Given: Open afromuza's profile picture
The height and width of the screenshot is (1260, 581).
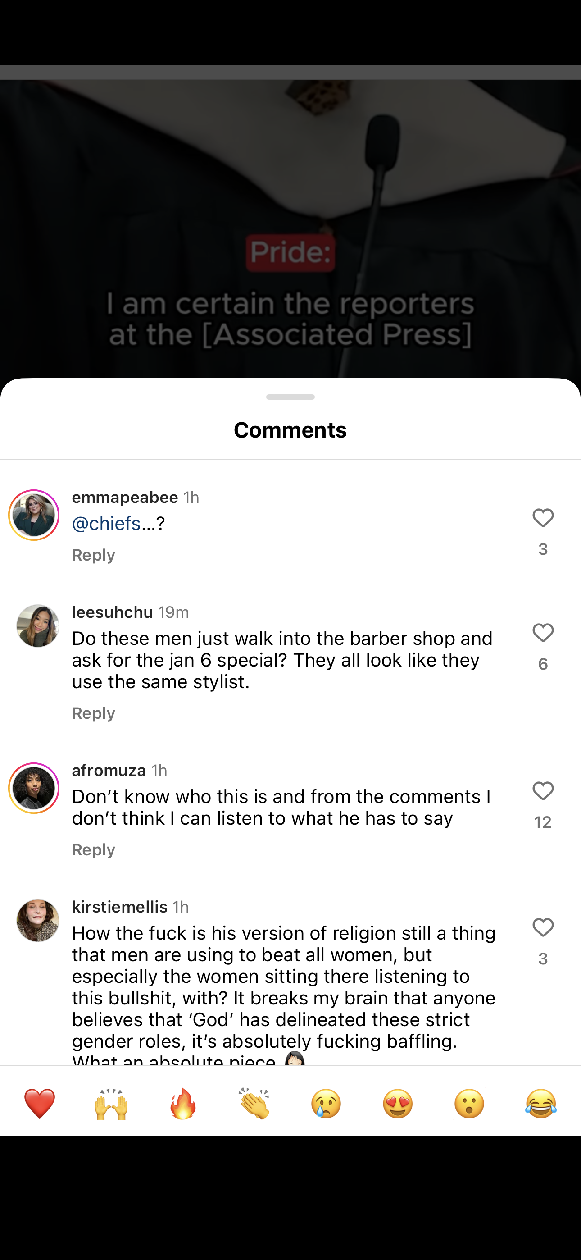Looking at the screenshot, I should (34, 788).
